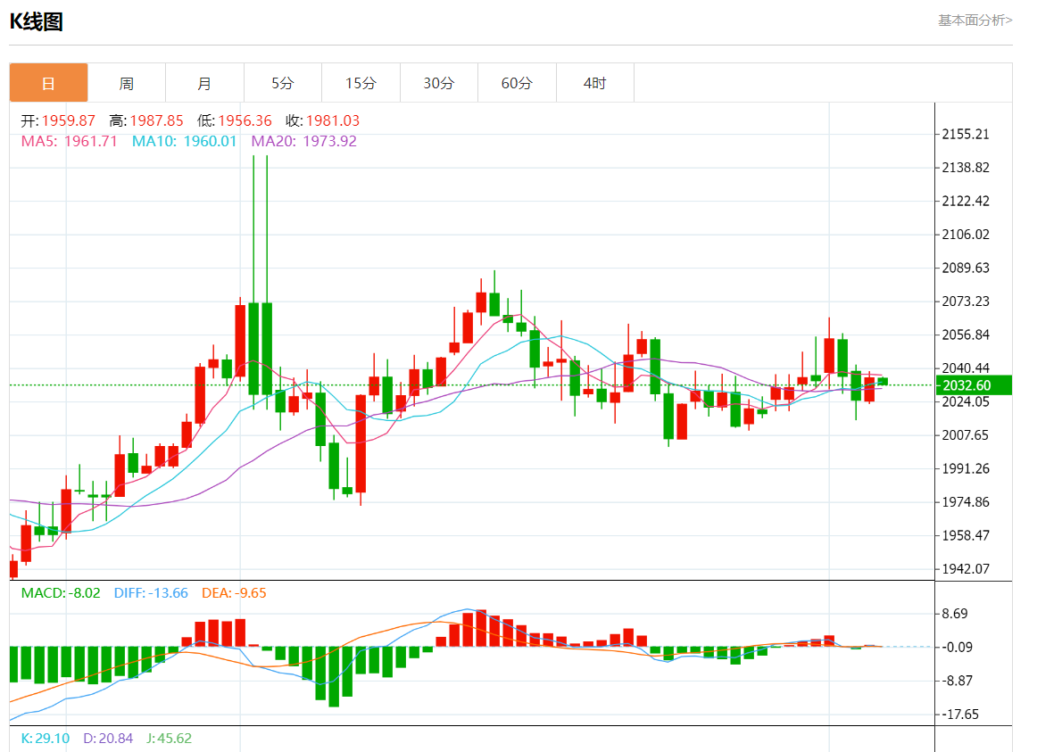Click the low price 1956.36

click(245, 121)
